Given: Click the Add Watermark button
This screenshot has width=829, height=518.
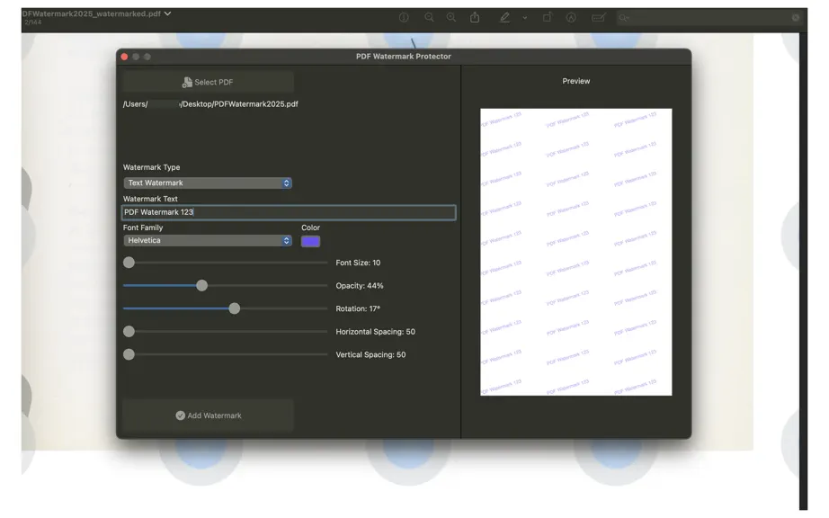Looking at the screenshot, I should [208, 415].
